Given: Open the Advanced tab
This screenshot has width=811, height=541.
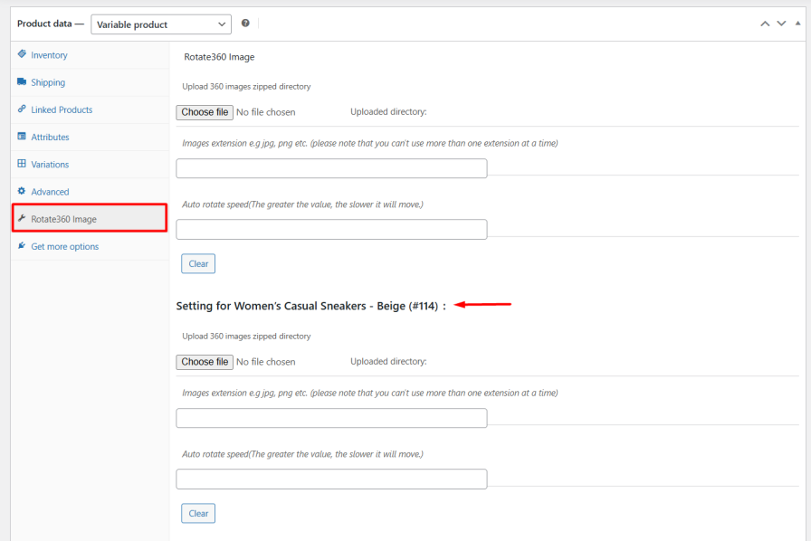Looking at the screenshot, I should pyautogui.click(x=90, y=192).
